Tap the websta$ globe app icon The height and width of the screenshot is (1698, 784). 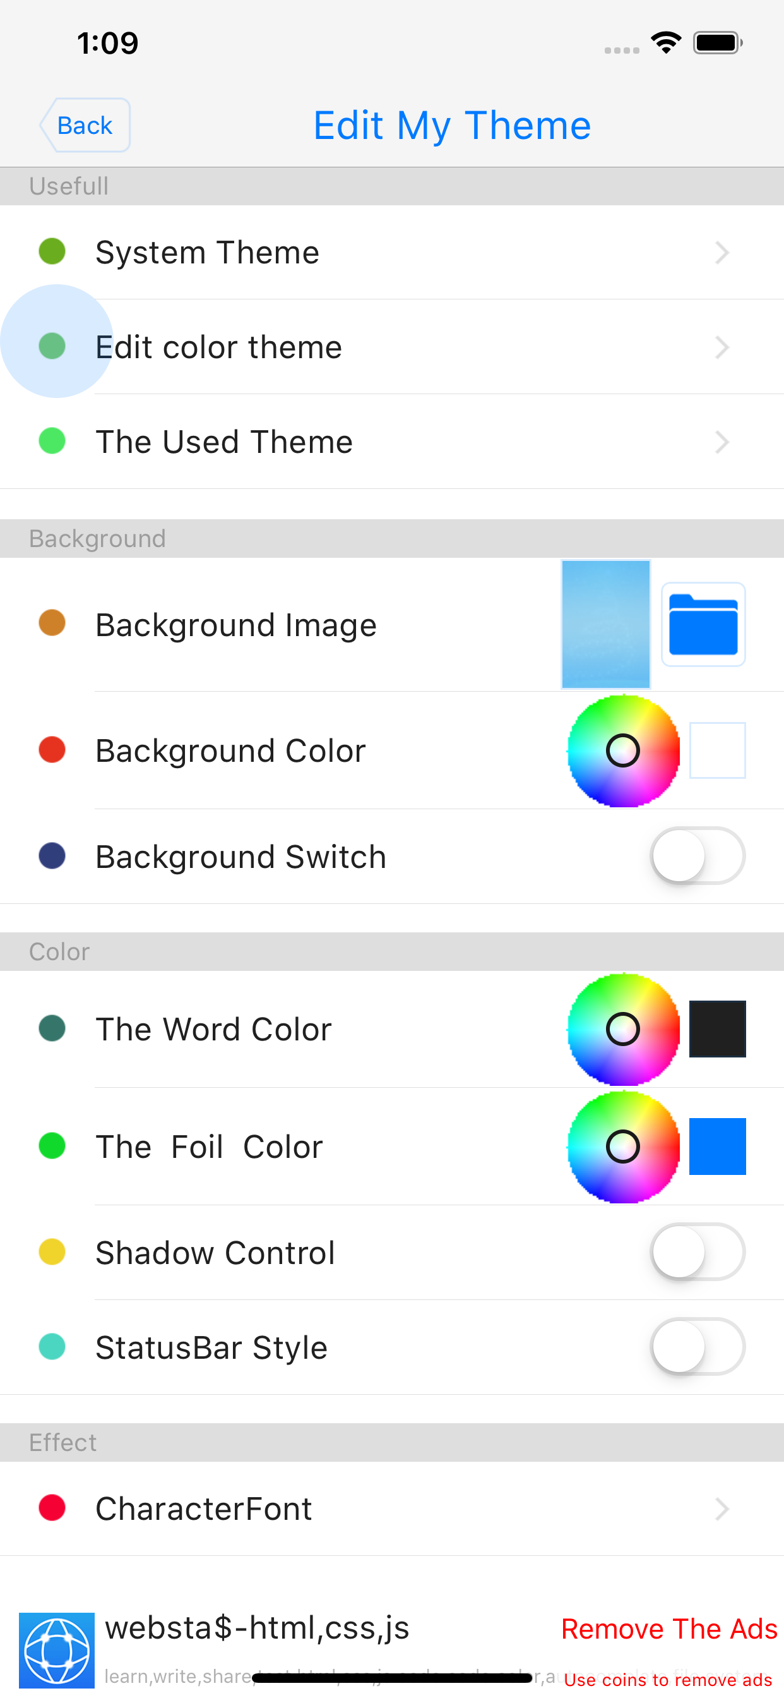click(x=57, y=1649)
